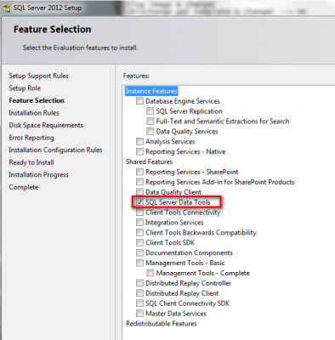Select the Shared Features heading
This screenshot has height=340, width=335.
pos(149,161)
